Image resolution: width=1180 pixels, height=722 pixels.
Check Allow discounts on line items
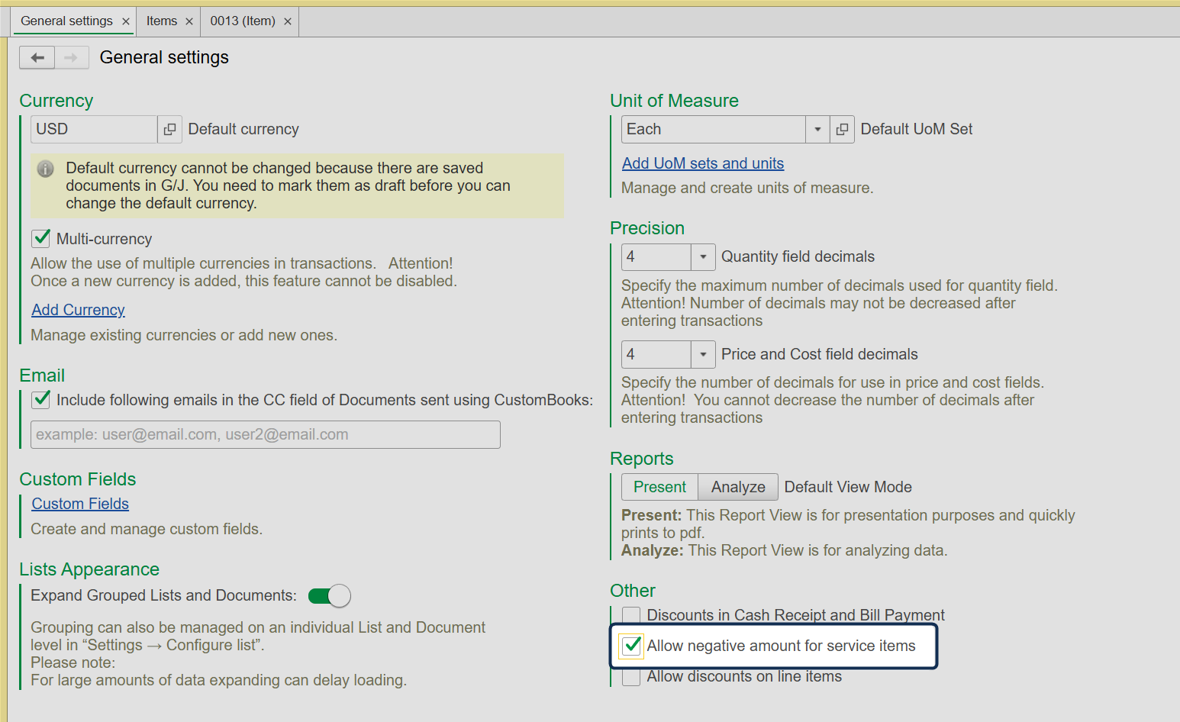[x=631, y=677]
